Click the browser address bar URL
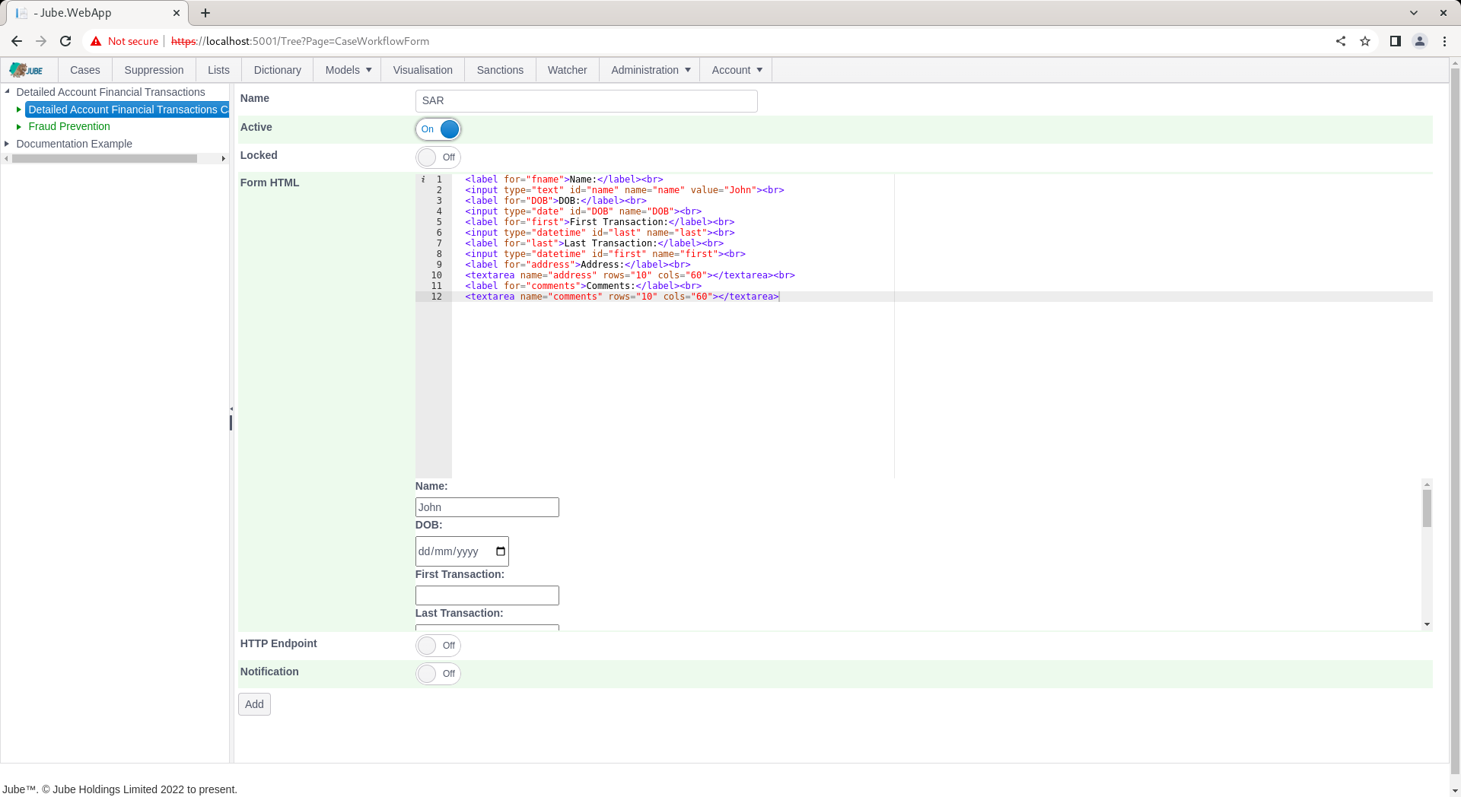 300,41
